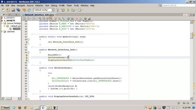Select the 0_SOCKETS project node
This screenshot has height=110, width=196.
tap(9, 18)
